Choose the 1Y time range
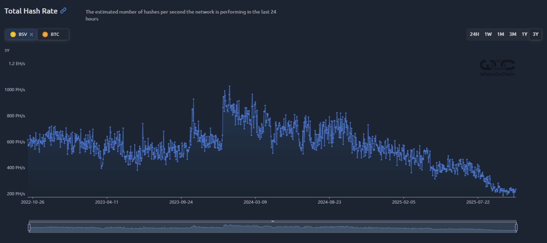The height and width of the screenshot is (243, 547). point(524,34)
